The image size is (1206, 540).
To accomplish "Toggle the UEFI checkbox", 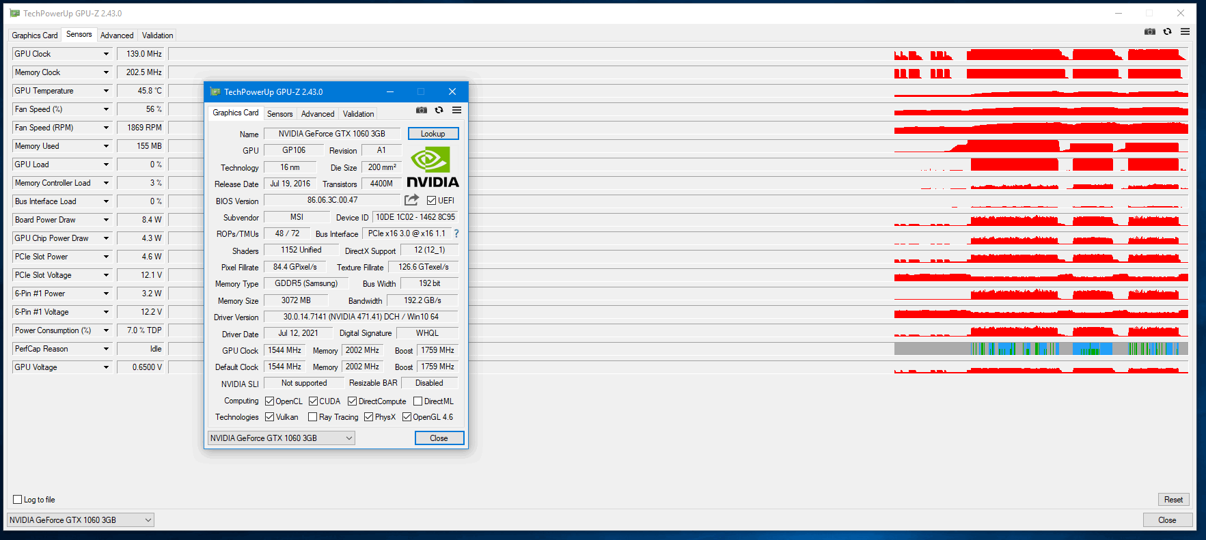I will click(431, 201).
